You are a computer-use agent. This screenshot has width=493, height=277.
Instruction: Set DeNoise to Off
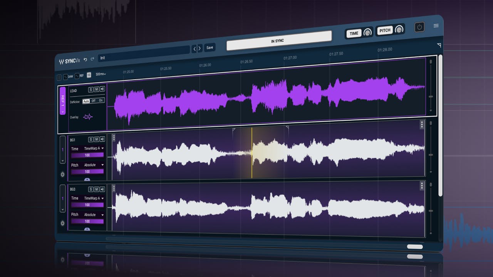click(93, 101)
